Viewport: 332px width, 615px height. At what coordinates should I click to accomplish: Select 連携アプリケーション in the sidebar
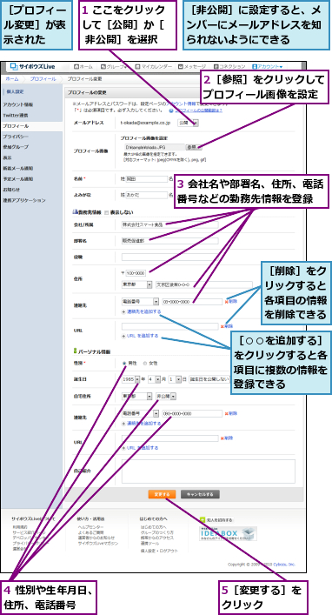[24, 200]
